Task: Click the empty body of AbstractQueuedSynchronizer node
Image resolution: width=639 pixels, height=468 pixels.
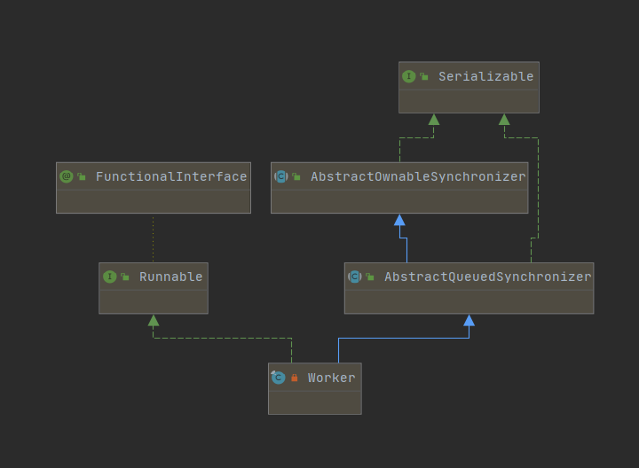Action: pyautogui.click(x=469, y=302)
